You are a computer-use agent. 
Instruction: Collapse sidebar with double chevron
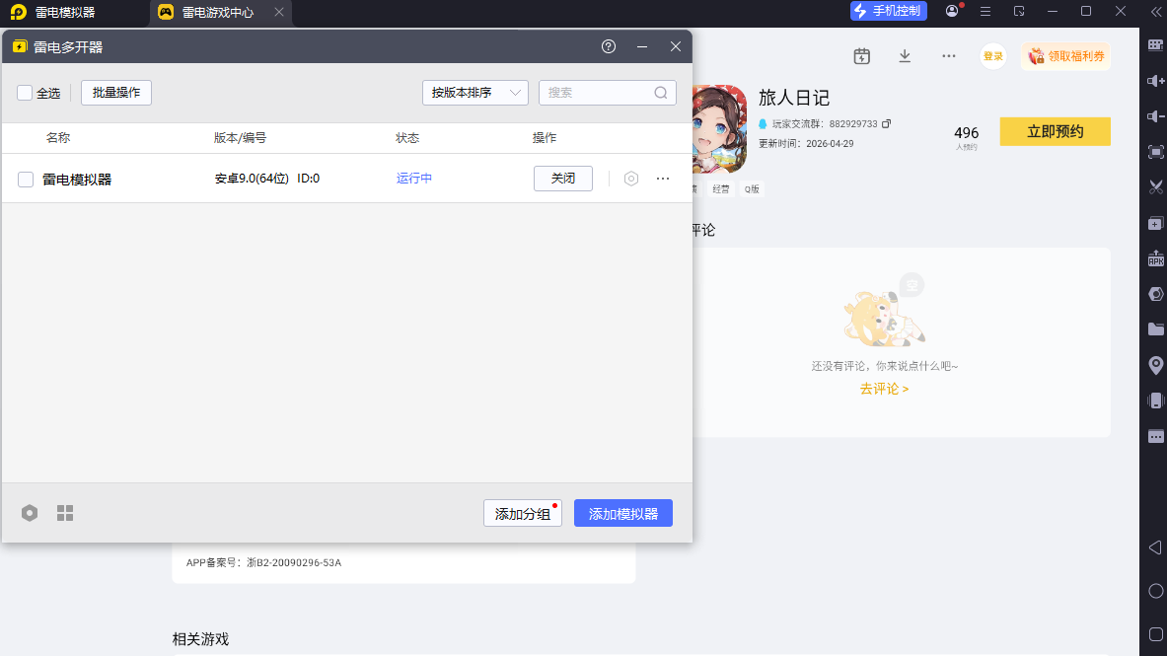point(1155,12)
